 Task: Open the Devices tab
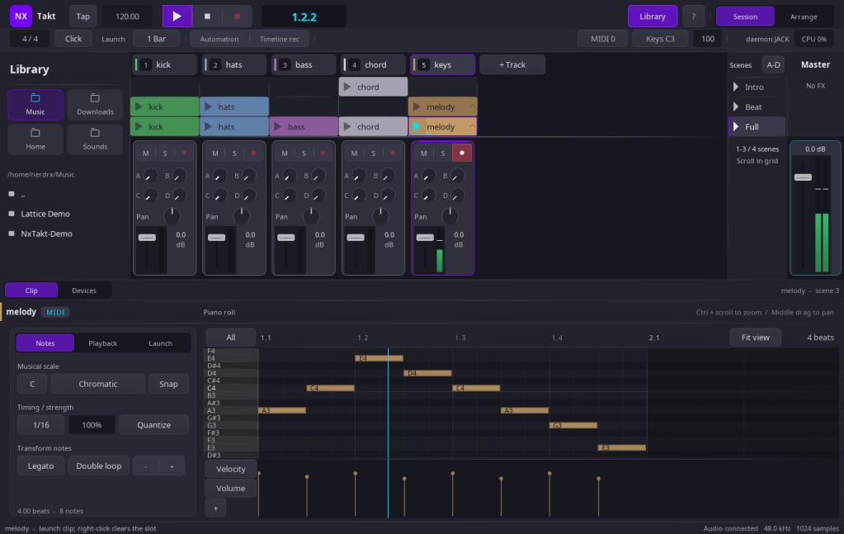[x=84, y=291]
